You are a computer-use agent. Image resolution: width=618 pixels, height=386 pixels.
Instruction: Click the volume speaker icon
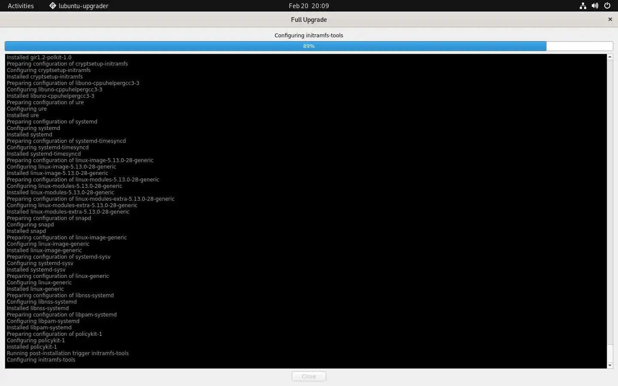coord(595,6)
